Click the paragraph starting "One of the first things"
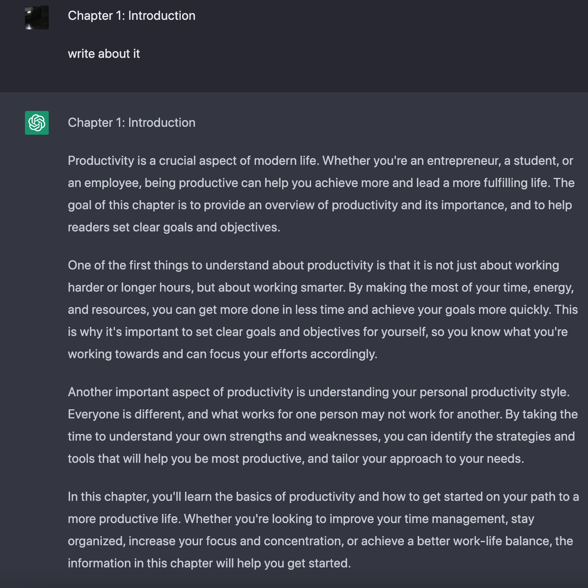The width and height of the screenshot is (588, 588). pos(323,309)
